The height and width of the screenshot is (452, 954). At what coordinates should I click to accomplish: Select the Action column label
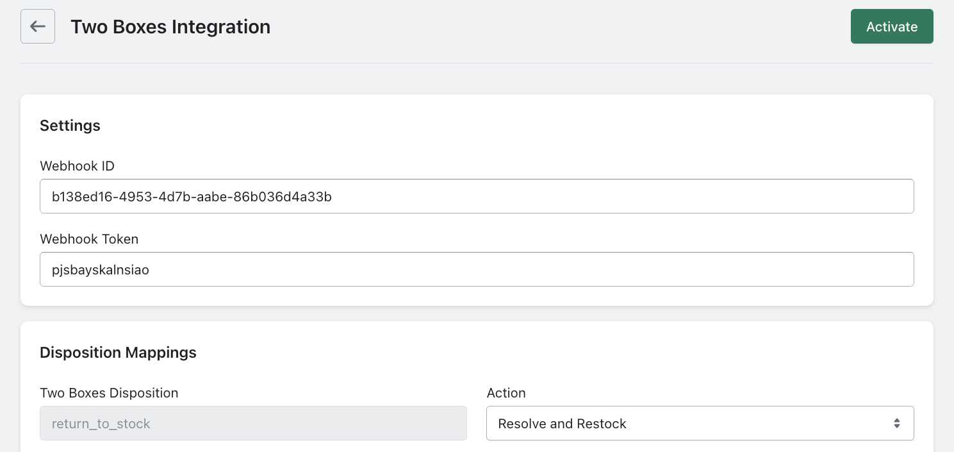click(506, 393)
